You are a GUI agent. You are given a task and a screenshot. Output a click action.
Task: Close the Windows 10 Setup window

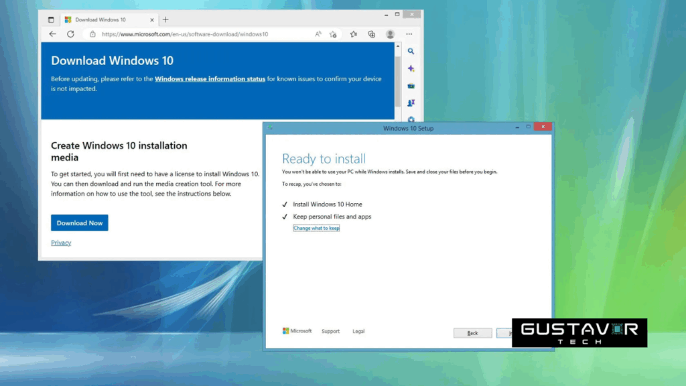[x=543, y=127]
